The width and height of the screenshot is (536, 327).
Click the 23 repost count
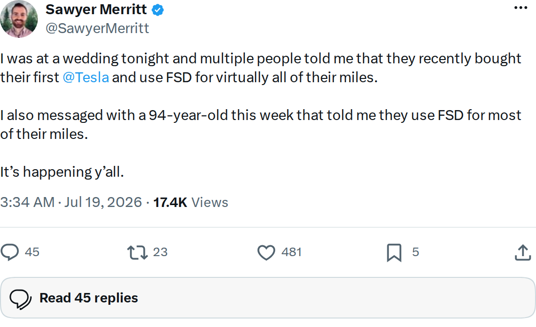[161, 252]
